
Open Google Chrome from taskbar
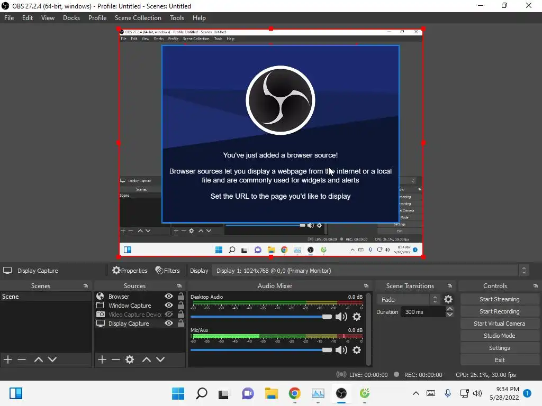click(x=294, y=393)
